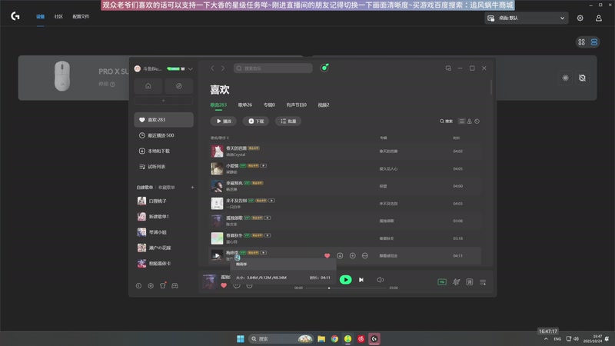Skip to the next track
Viewport: 615px width, 346px height.
coord(361,280)
